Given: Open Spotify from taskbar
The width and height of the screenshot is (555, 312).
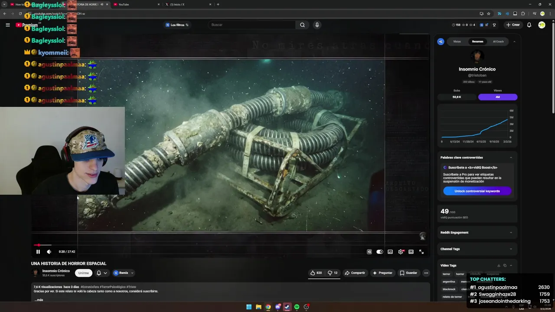Looking at the screenshot, I should 297,307.
